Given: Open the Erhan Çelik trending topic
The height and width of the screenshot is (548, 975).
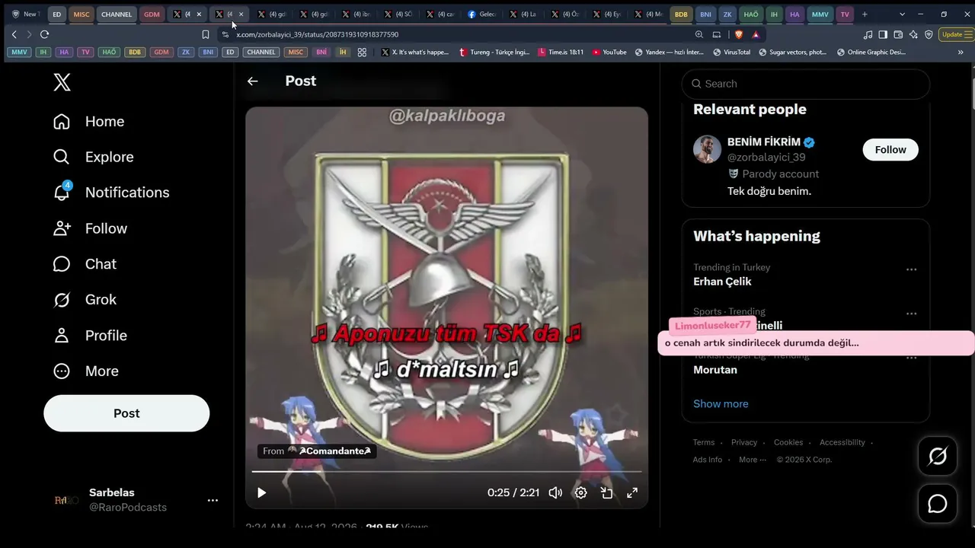Looking at the screenshot, I should pyautogui.click(x=722, y=282).
